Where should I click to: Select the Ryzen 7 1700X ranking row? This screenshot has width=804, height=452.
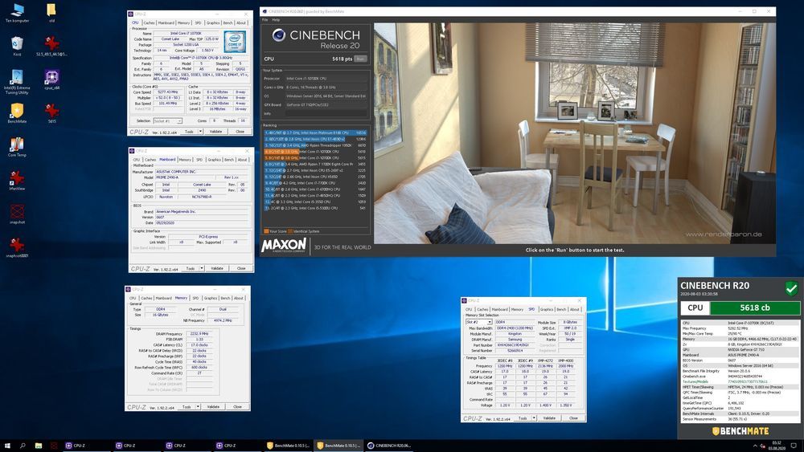(x=315, y=165)
